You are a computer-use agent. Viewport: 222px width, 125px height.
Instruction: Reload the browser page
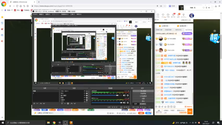[17, 6]
